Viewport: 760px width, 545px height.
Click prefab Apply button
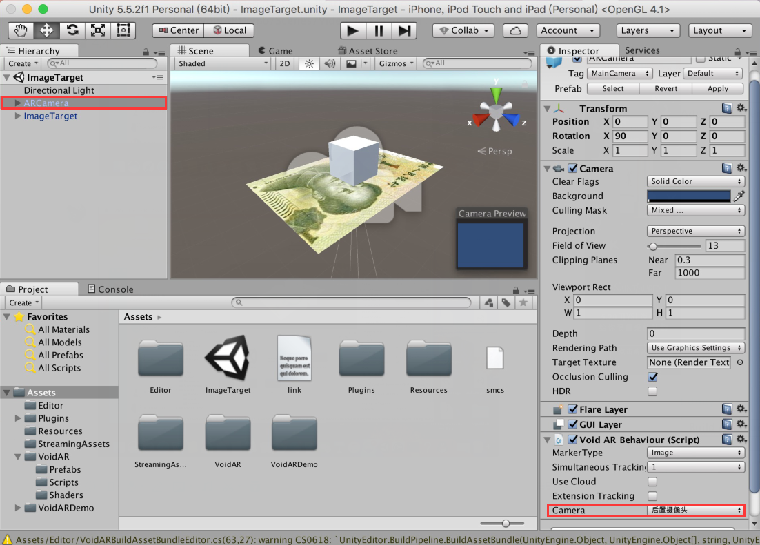coord(718,88)
